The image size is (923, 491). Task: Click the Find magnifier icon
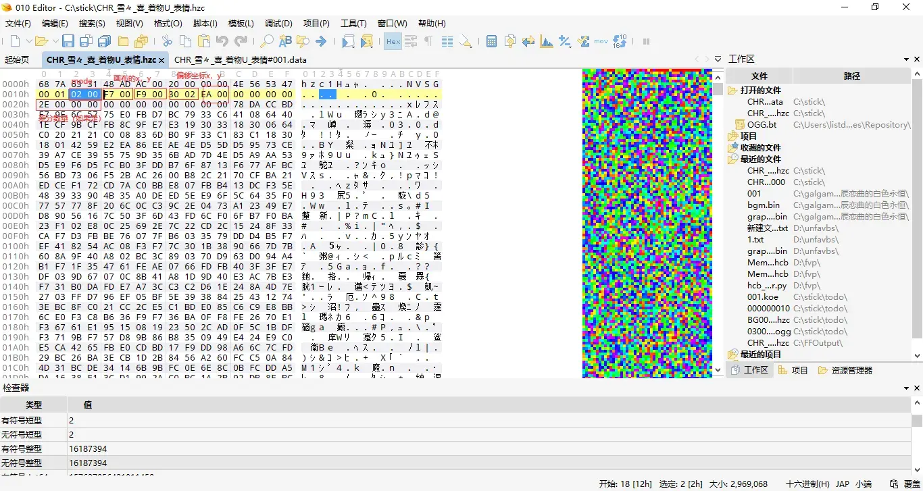267,42
